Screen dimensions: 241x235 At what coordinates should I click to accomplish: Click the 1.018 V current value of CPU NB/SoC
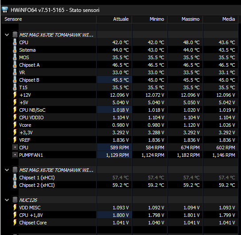tap(120, 110)
